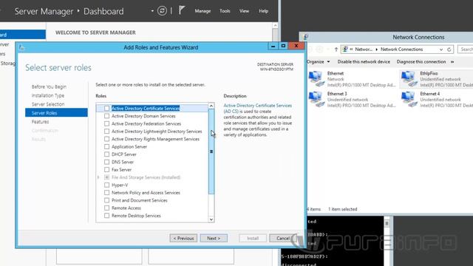The height and width of the screenshot is (266, 473).
Task: Click the Up arrow in Network Connections
Action: click(x=336, y=50)
